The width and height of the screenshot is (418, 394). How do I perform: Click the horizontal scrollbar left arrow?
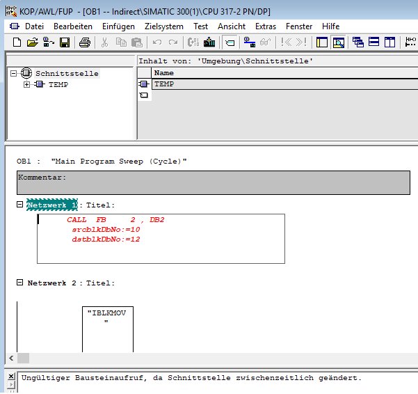click(x=11, y=358)
